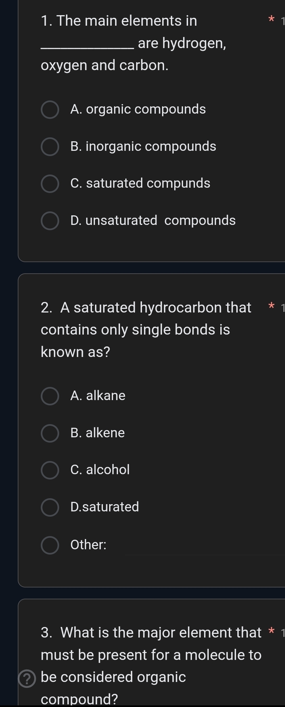Pick the C. alcohol radio button
The height and width of the screenshot is (707, 285).
coord(50,470)
